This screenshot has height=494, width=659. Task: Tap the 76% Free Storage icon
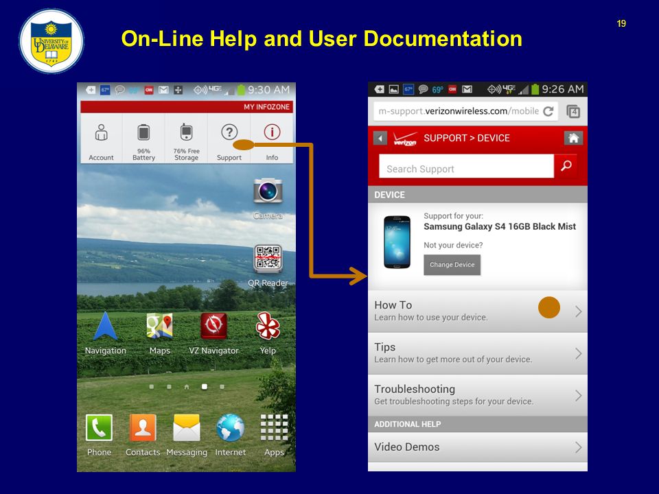[186, 132]
